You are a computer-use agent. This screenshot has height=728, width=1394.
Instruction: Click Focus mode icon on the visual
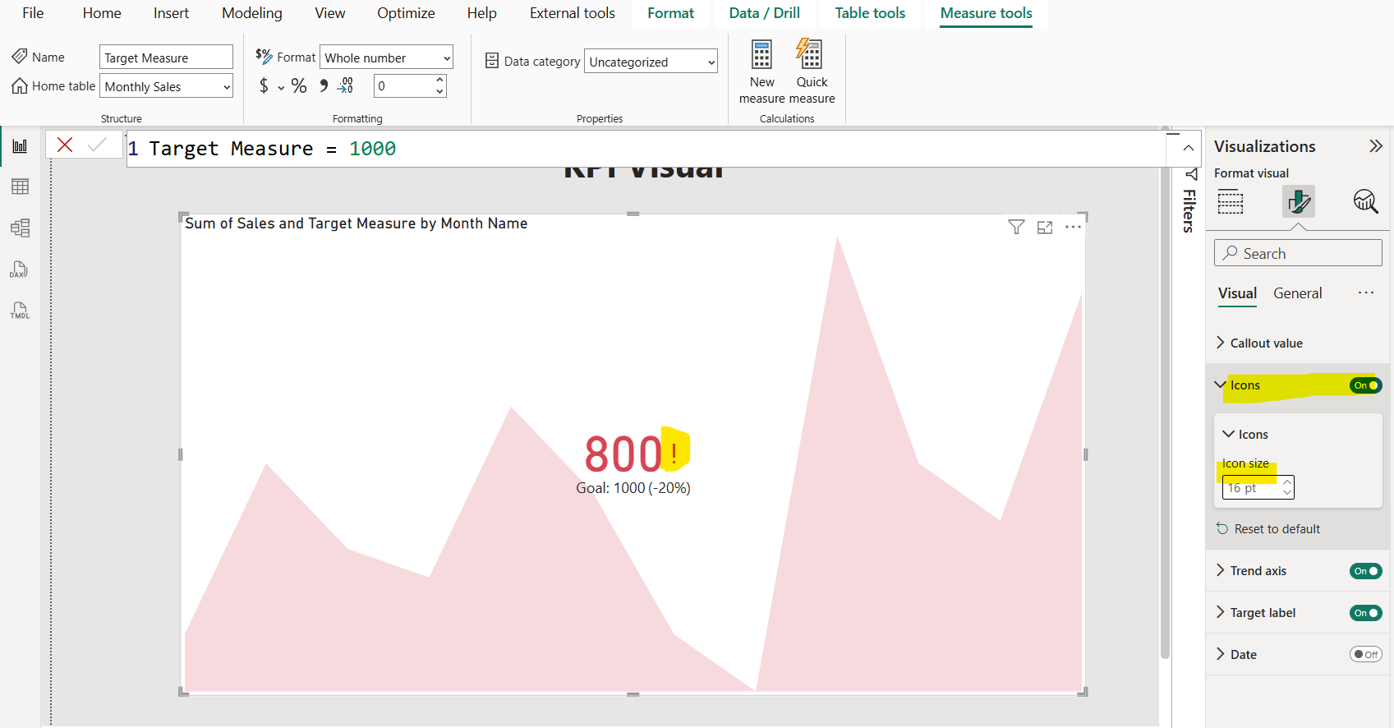pyautogui.click(x=1045, y=228)
